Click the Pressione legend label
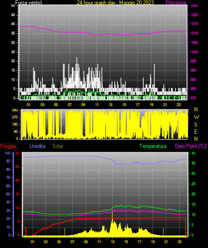The height and width of the screenshot is (248, 208). pyautogui.click(x=176, y=3)
